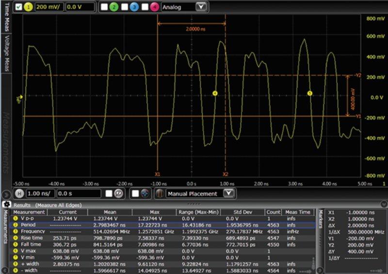The width and height of the screenshot is (388, 274).
Task: Click the channel 3 blue badge icon
Action: tap(134, 7)
